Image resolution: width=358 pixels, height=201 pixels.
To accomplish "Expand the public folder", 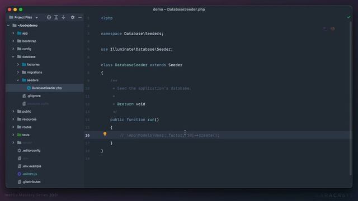I will (13, 112).
